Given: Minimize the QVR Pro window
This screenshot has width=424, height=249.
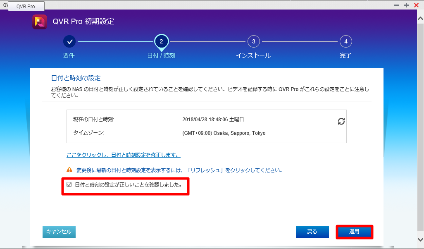Looking at the screenshot, I should tap(396, 5).
